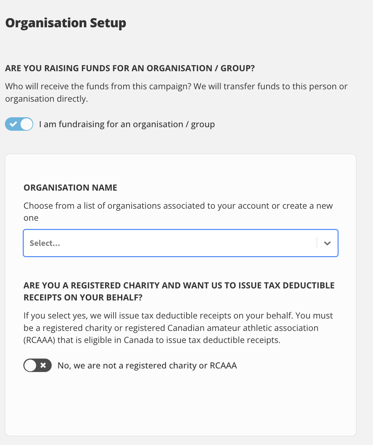Viewport: 373px width, 445px height.
Task: Click the white knob of the fundraising switch
Action: (27, 124)
